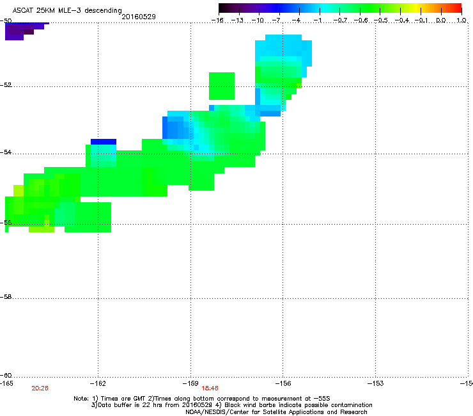Click the latitude axis label '-52'
The height and width of the screenshot is (416, 473).
point(6,85)
